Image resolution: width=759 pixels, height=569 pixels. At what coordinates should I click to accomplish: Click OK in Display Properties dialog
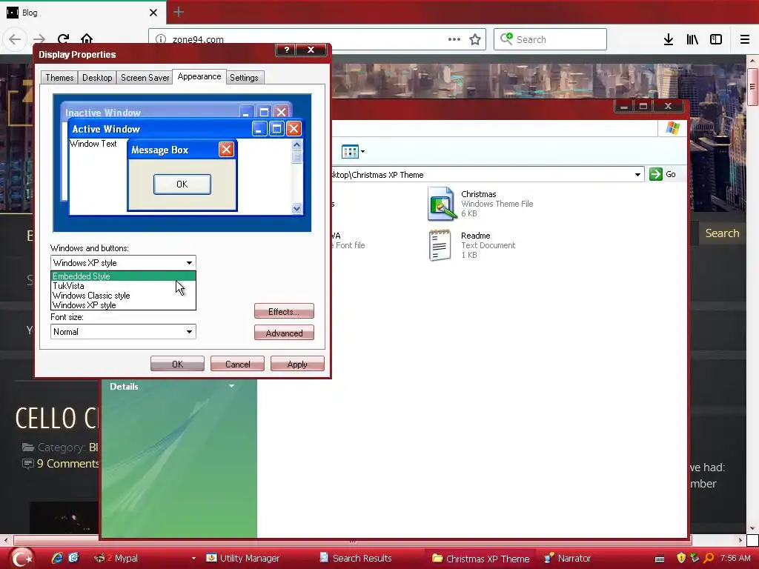coord(177,364)
